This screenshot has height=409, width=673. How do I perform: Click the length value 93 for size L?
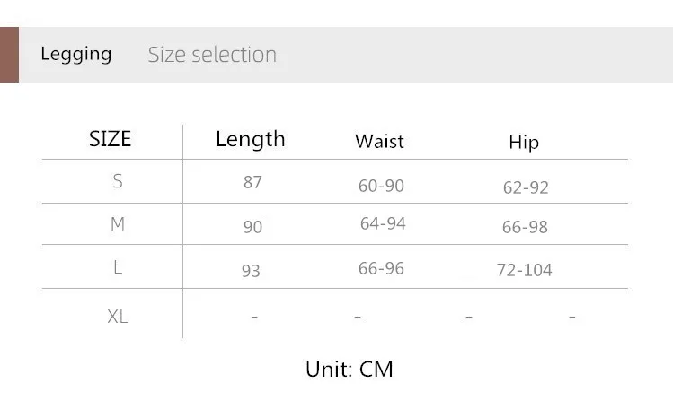click(x=251, y=270)
